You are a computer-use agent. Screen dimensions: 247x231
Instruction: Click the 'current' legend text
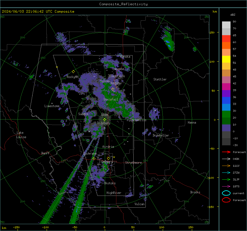pos(238,193)
